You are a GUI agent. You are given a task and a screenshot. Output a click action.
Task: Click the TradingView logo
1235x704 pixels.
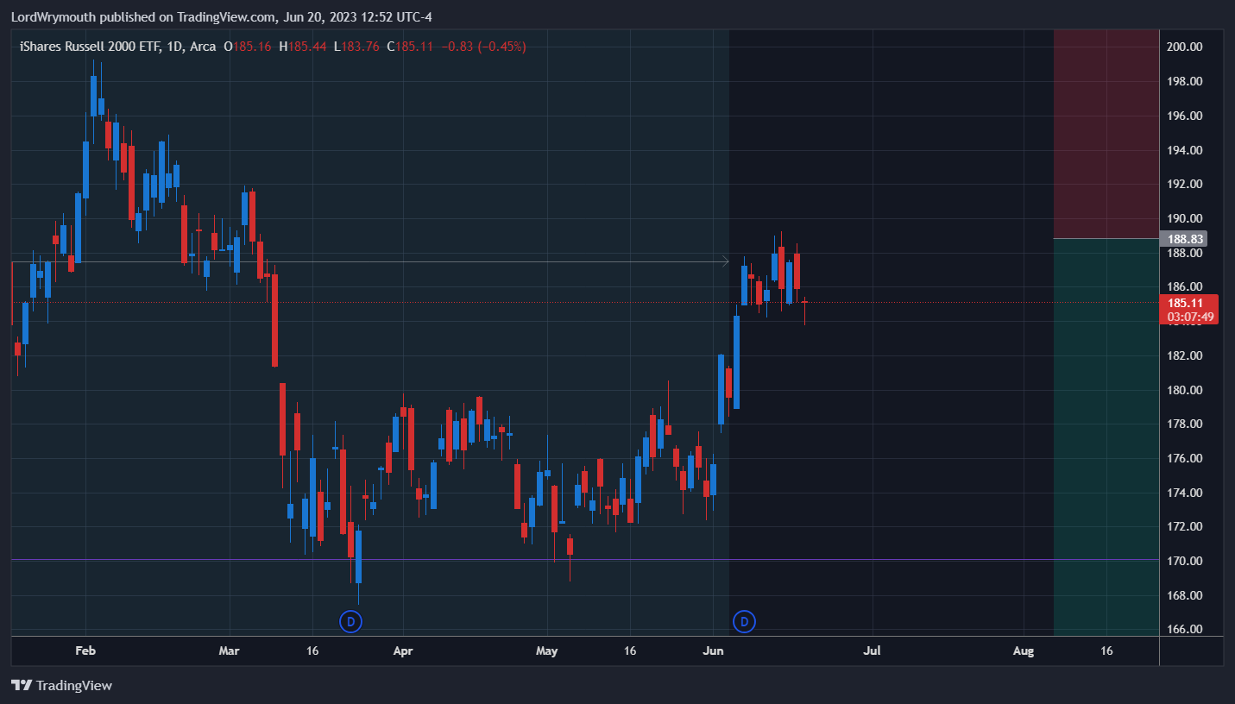pos(61,685)
